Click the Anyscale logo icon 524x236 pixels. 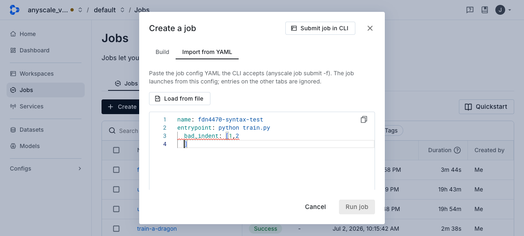15,10
